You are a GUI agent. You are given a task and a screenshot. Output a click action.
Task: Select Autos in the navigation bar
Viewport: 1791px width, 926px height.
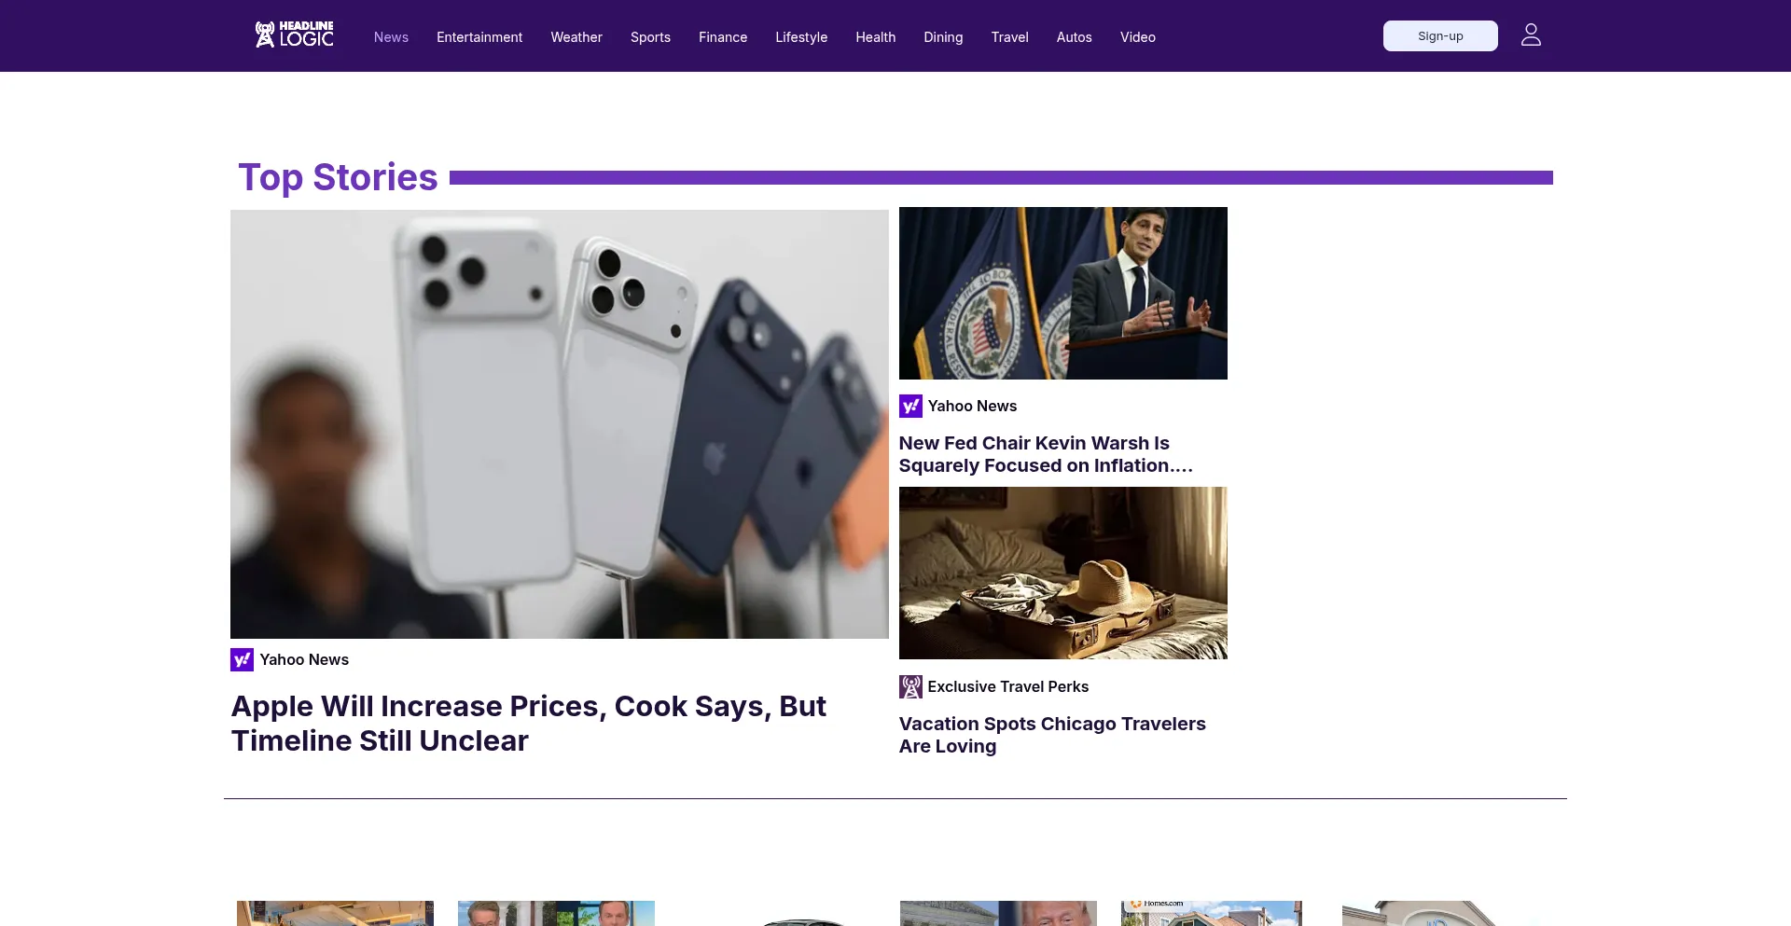(x=1074, y=37)
